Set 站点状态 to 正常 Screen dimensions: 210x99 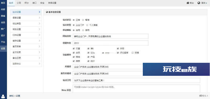tap(74, 20)
